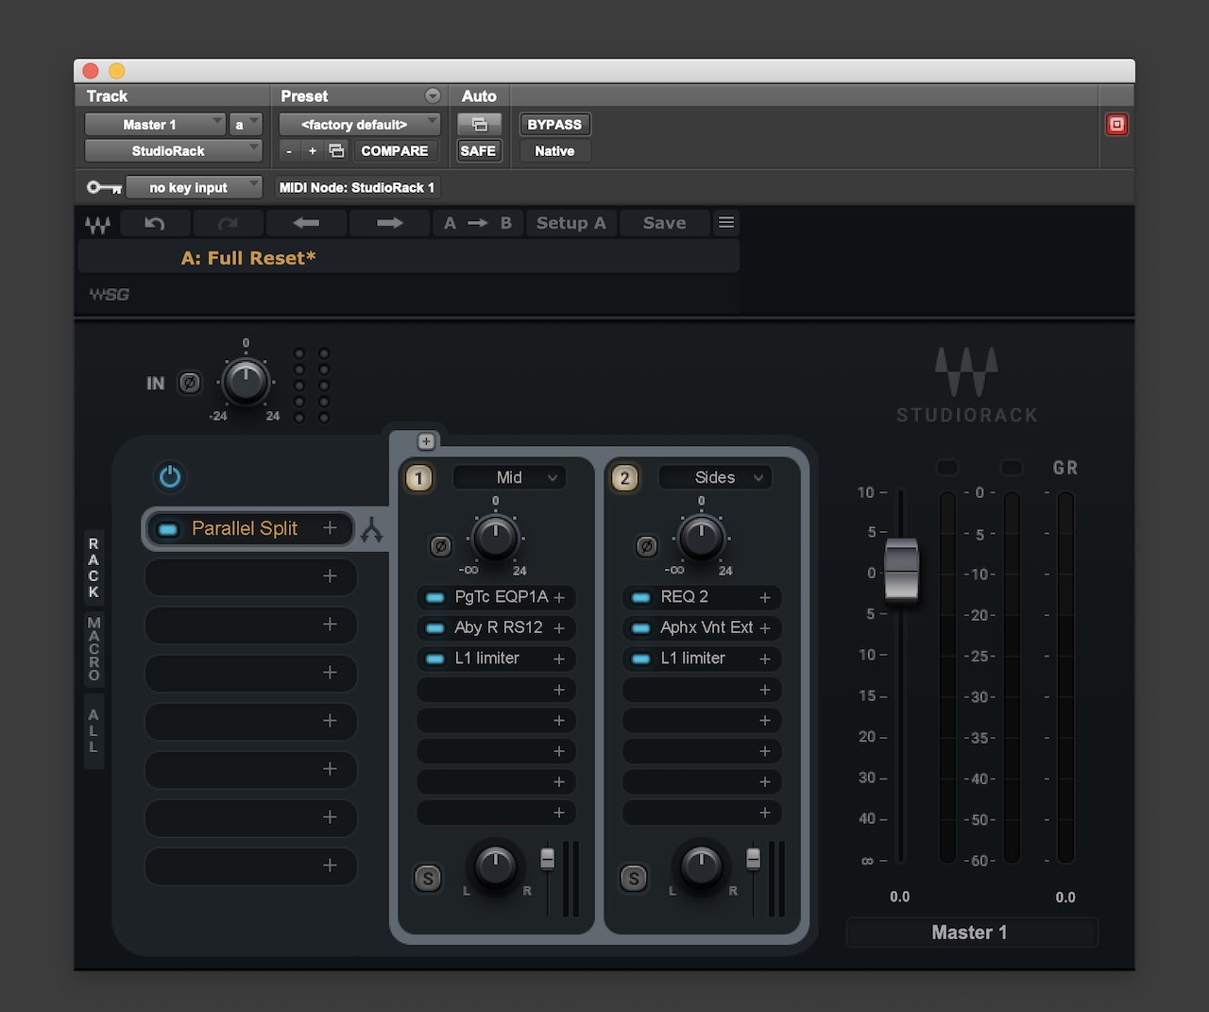1209x1012 pixels.
Task: Open StudioRack plugin selector
Action: pyautogui.click(x=173, y=150)
